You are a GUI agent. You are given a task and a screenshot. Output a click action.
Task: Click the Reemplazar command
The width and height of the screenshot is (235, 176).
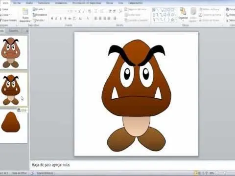pyautogui.click(x=231, y=15)
